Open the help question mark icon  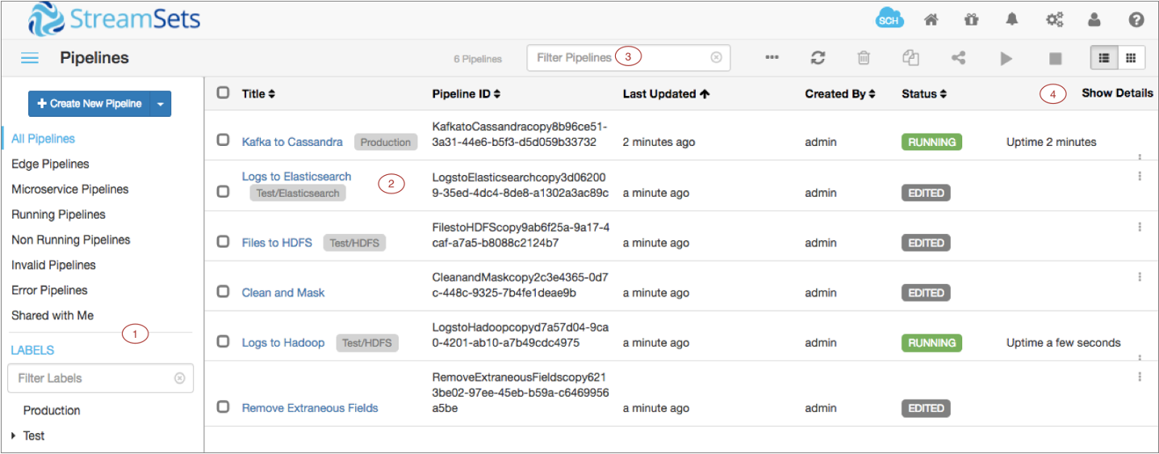(1136, 20)
